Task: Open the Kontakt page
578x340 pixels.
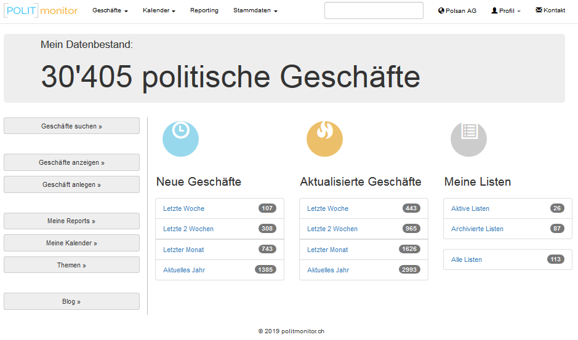Action: (550, 10)
